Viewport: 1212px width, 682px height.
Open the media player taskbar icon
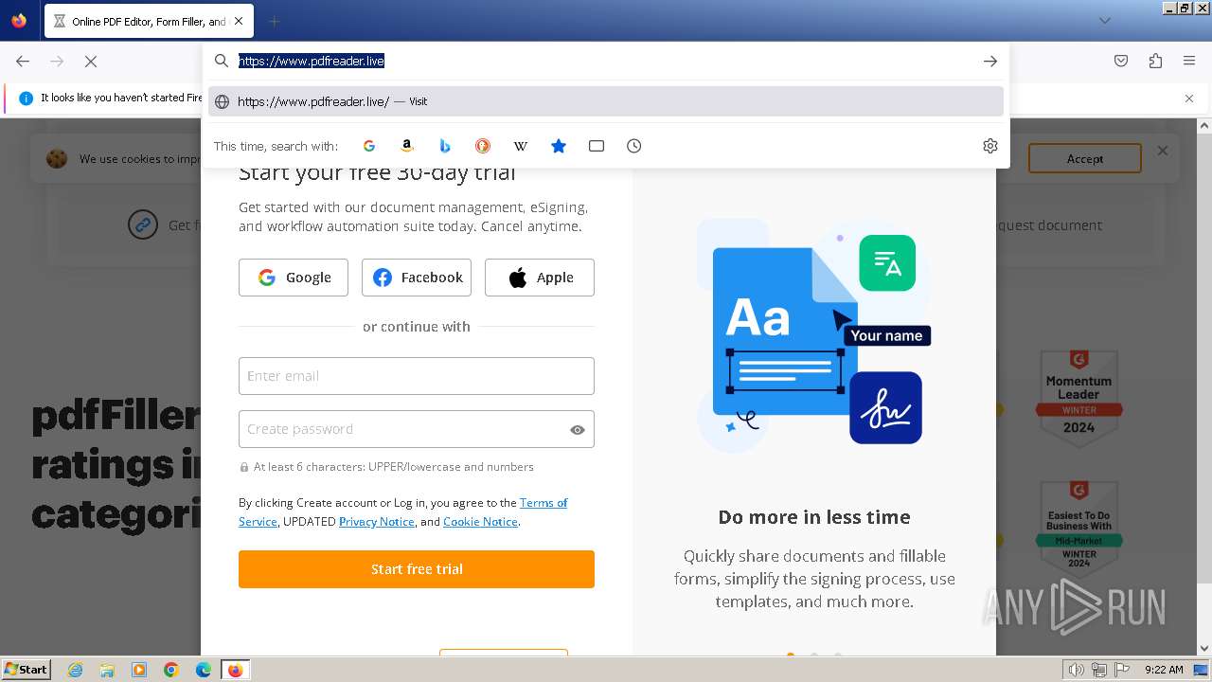click(x=139, y=670)
